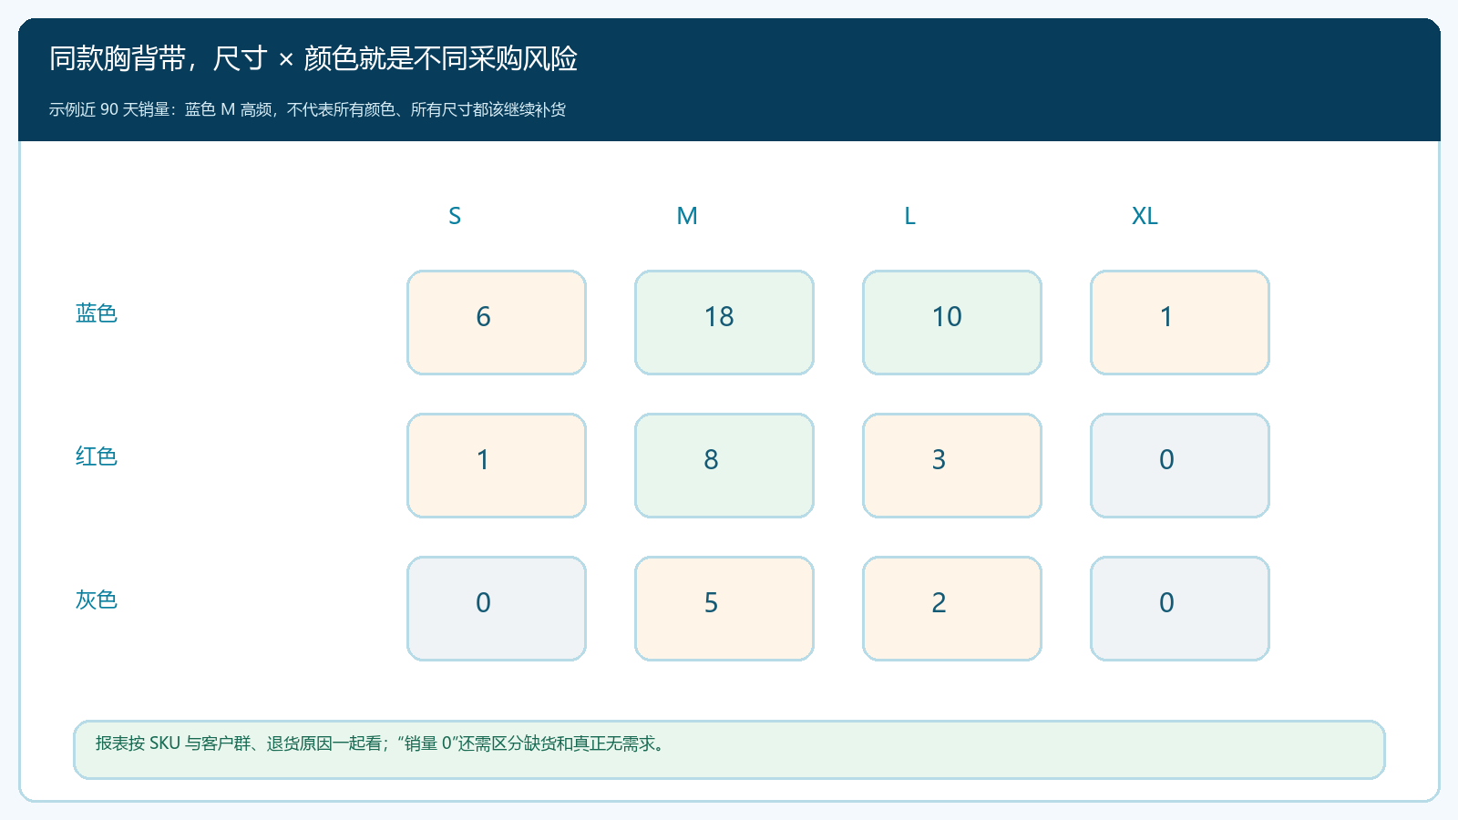The height and width of the screenshot is (820, 1458).
Task: Select the 灰色 row label
Action: [97, 600]
